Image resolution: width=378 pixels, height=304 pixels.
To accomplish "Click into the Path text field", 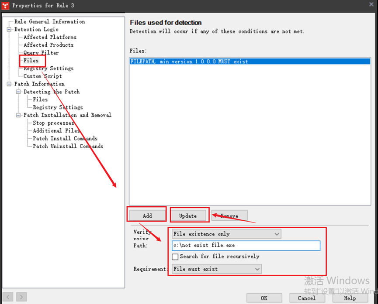I will click(246, 246).
